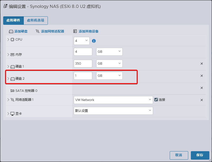Switch to the 虚拟机选项 tab
Image resolution: width=212 pixels, height=162 pixels.
(x=36, y=20)
